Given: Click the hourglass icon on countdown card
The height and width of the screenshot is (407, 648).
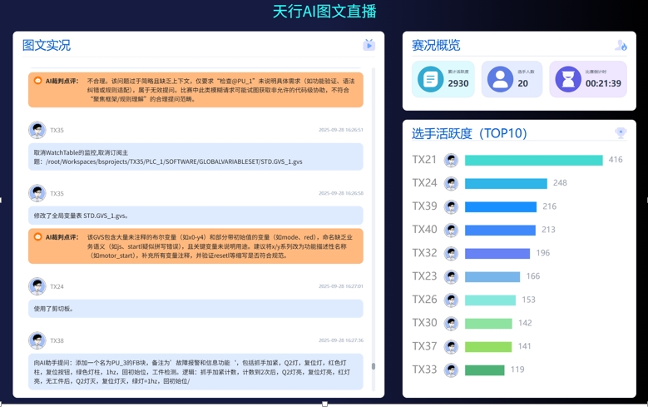Looking at the screenshot, I should click(x=568, y=79).
